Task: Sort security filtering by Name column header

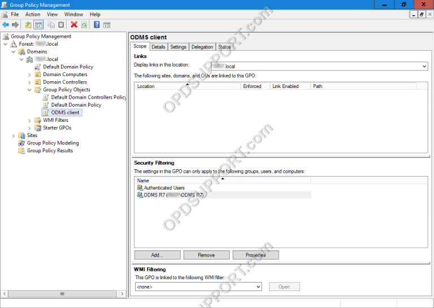Action: point(223,181)
